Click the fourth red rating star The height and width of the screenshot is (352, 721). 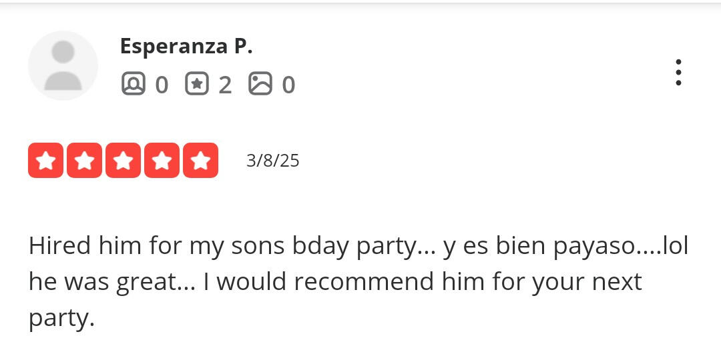click(x=162, y=161)
